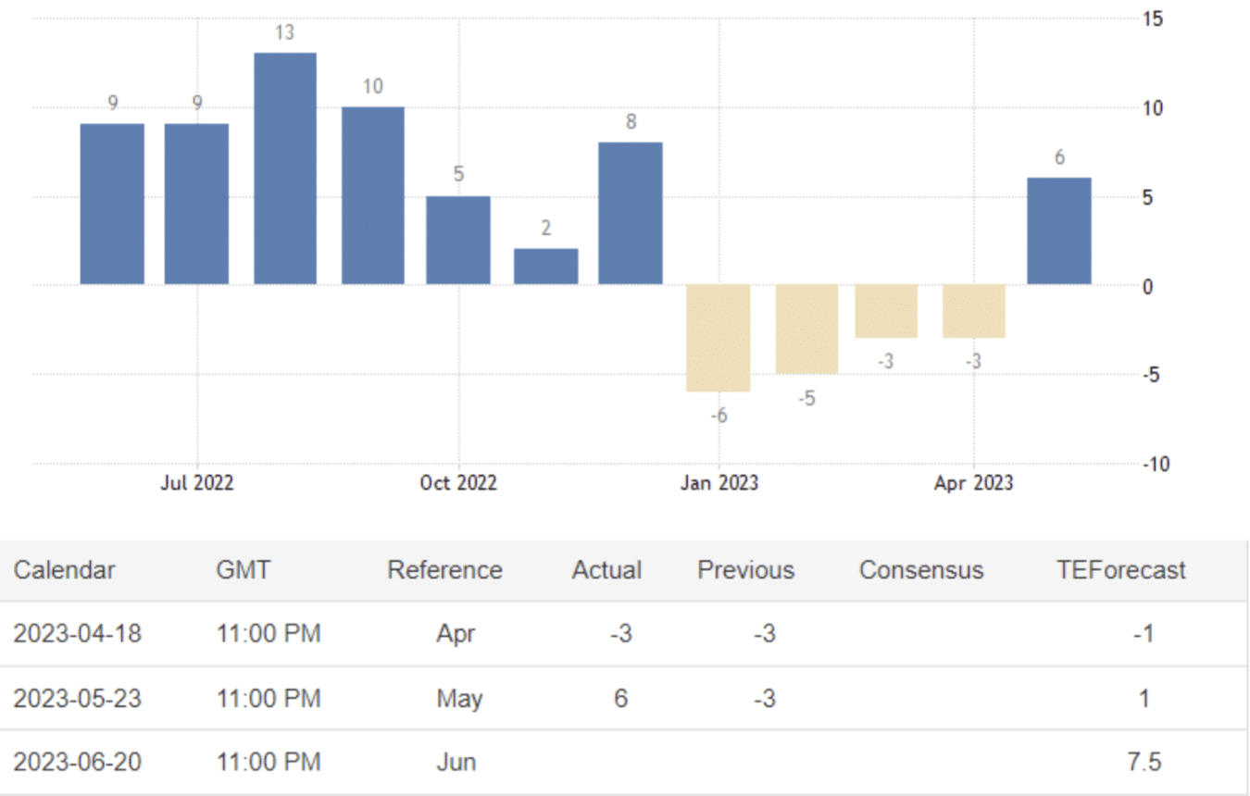Click the tallest bar labeled 13
1250x796 pixels.
285,168
